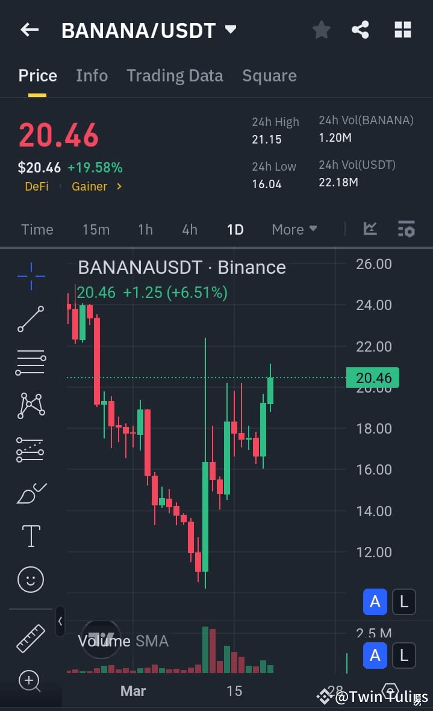Screen dimensions: 433x711
Task: Select the crosshair cursor tool
Action: point(31,276)
